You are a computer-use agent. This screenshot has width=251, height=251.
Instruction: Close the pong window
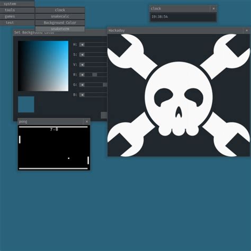pos(87,121)
